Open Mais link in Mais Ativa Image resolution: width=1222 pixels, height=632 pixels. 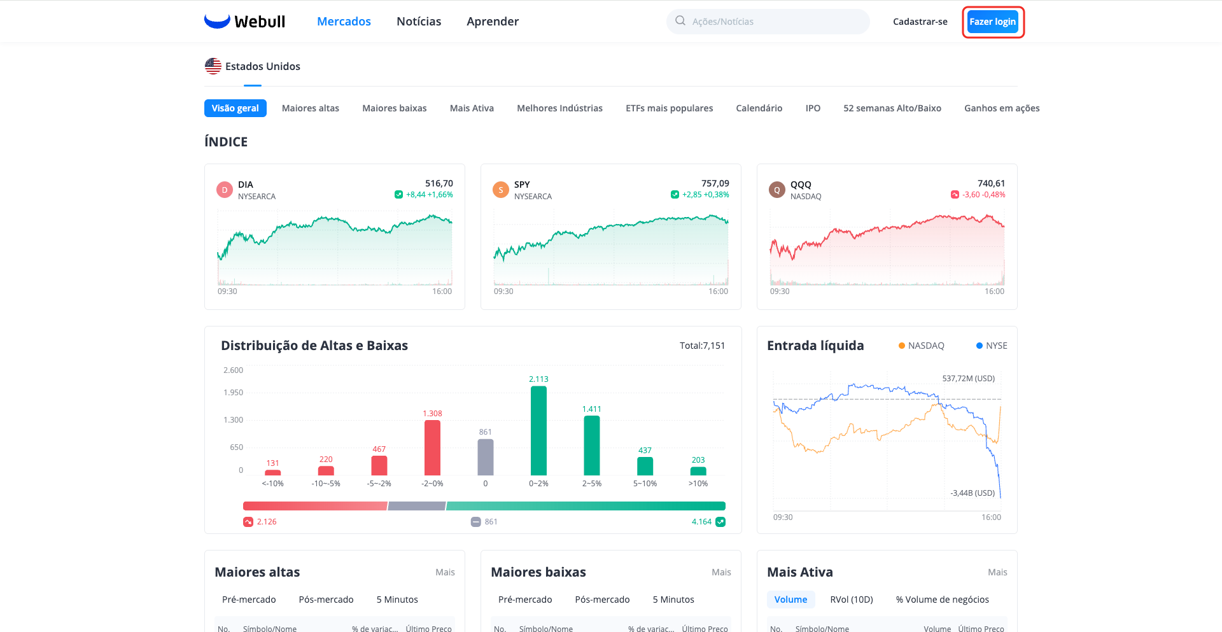click(997, 572)
